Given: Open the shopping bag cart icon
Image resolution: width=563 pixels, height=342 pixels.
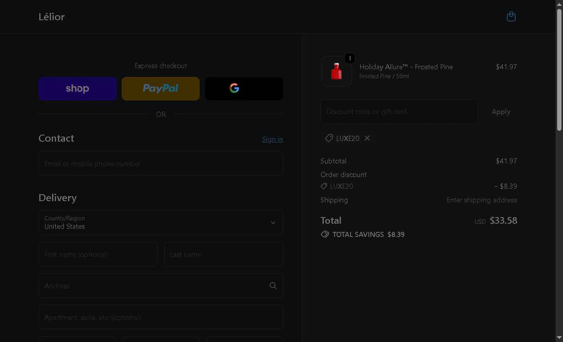Looking at the screenshot, I should coord(511,17).
